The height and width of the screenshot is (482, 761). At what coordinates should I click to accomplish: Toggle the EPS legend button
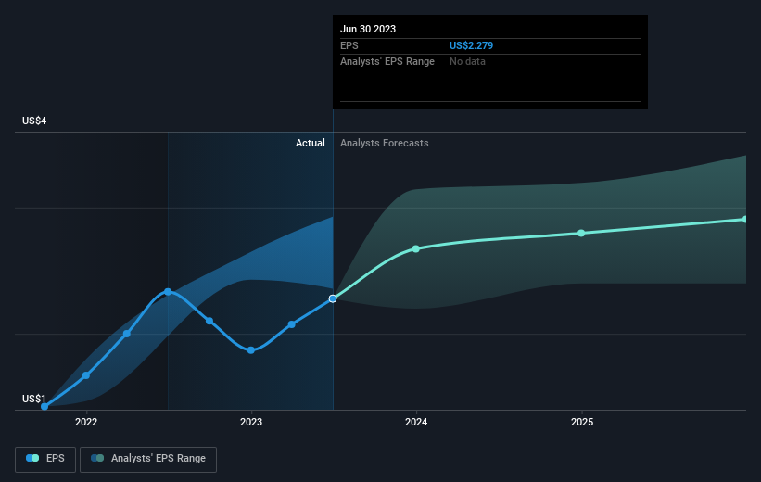click(45, 459)
